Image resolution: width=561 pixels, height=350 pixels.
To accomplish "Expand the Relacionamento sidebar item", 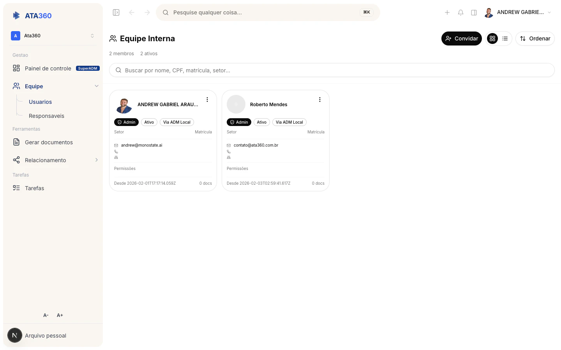I will point(96,160).
